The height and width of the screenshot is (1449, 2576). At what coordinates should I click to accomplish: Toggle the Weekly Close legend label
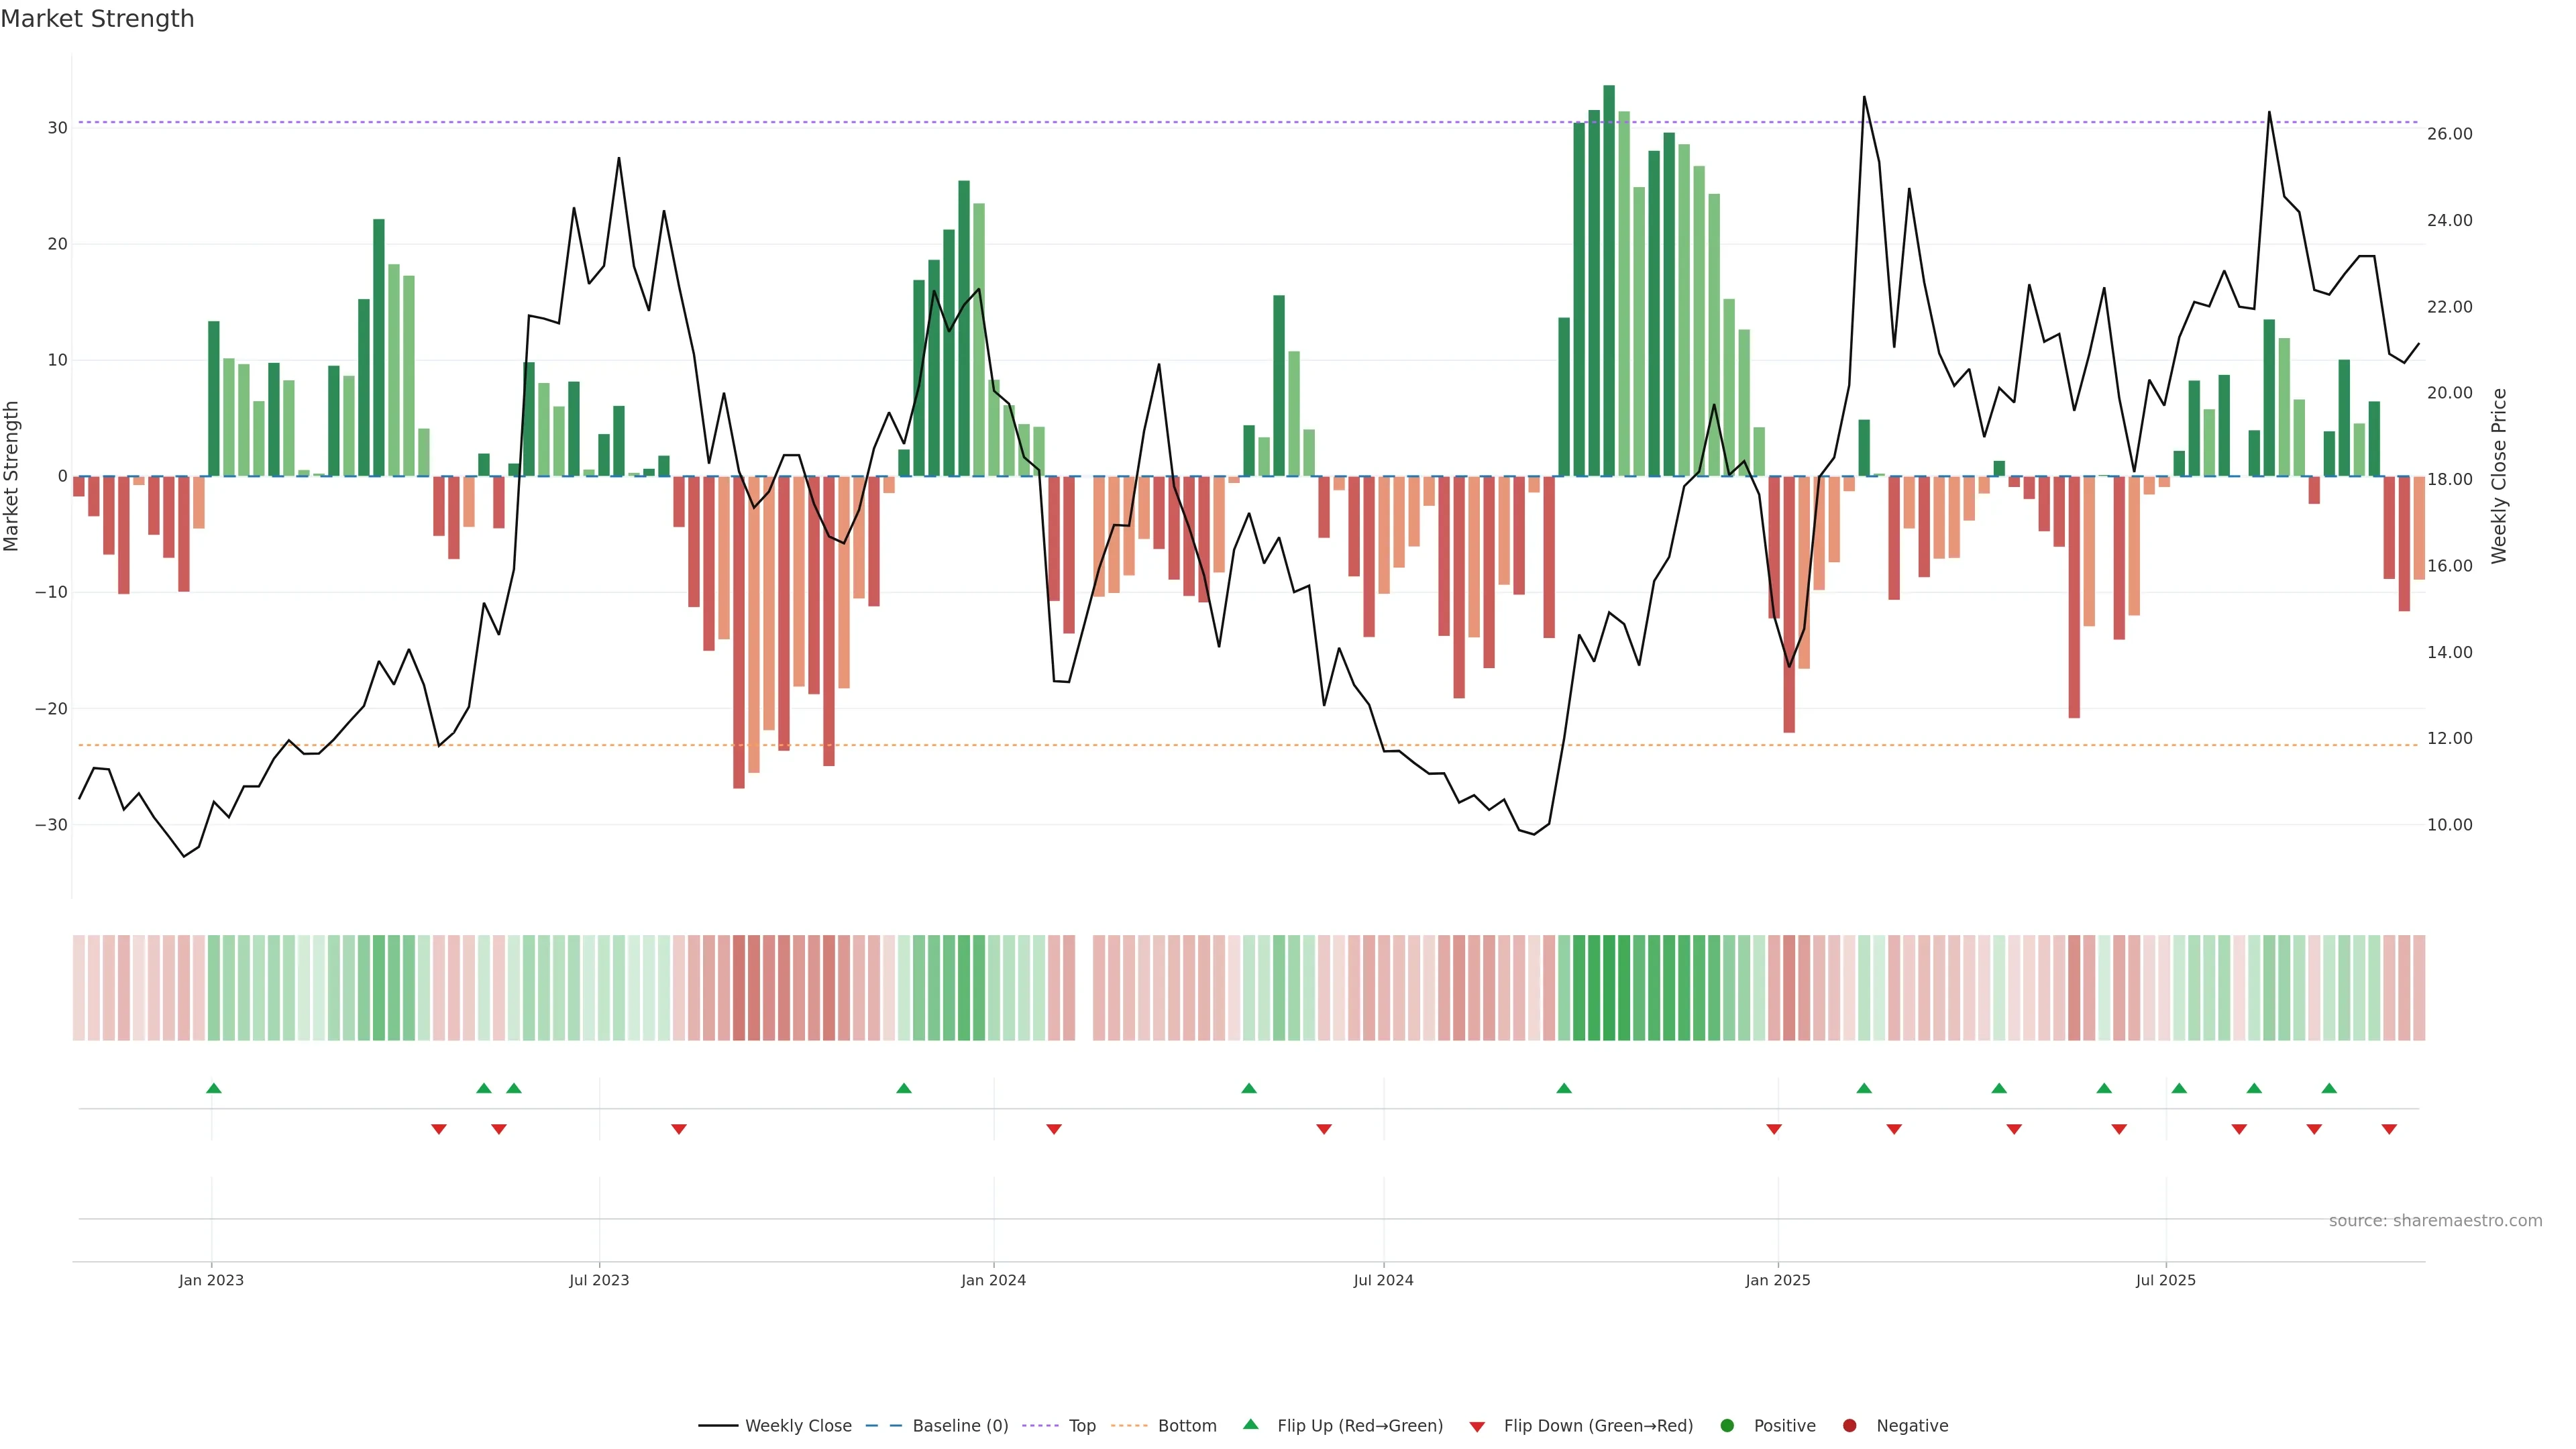coord(798,1425)
